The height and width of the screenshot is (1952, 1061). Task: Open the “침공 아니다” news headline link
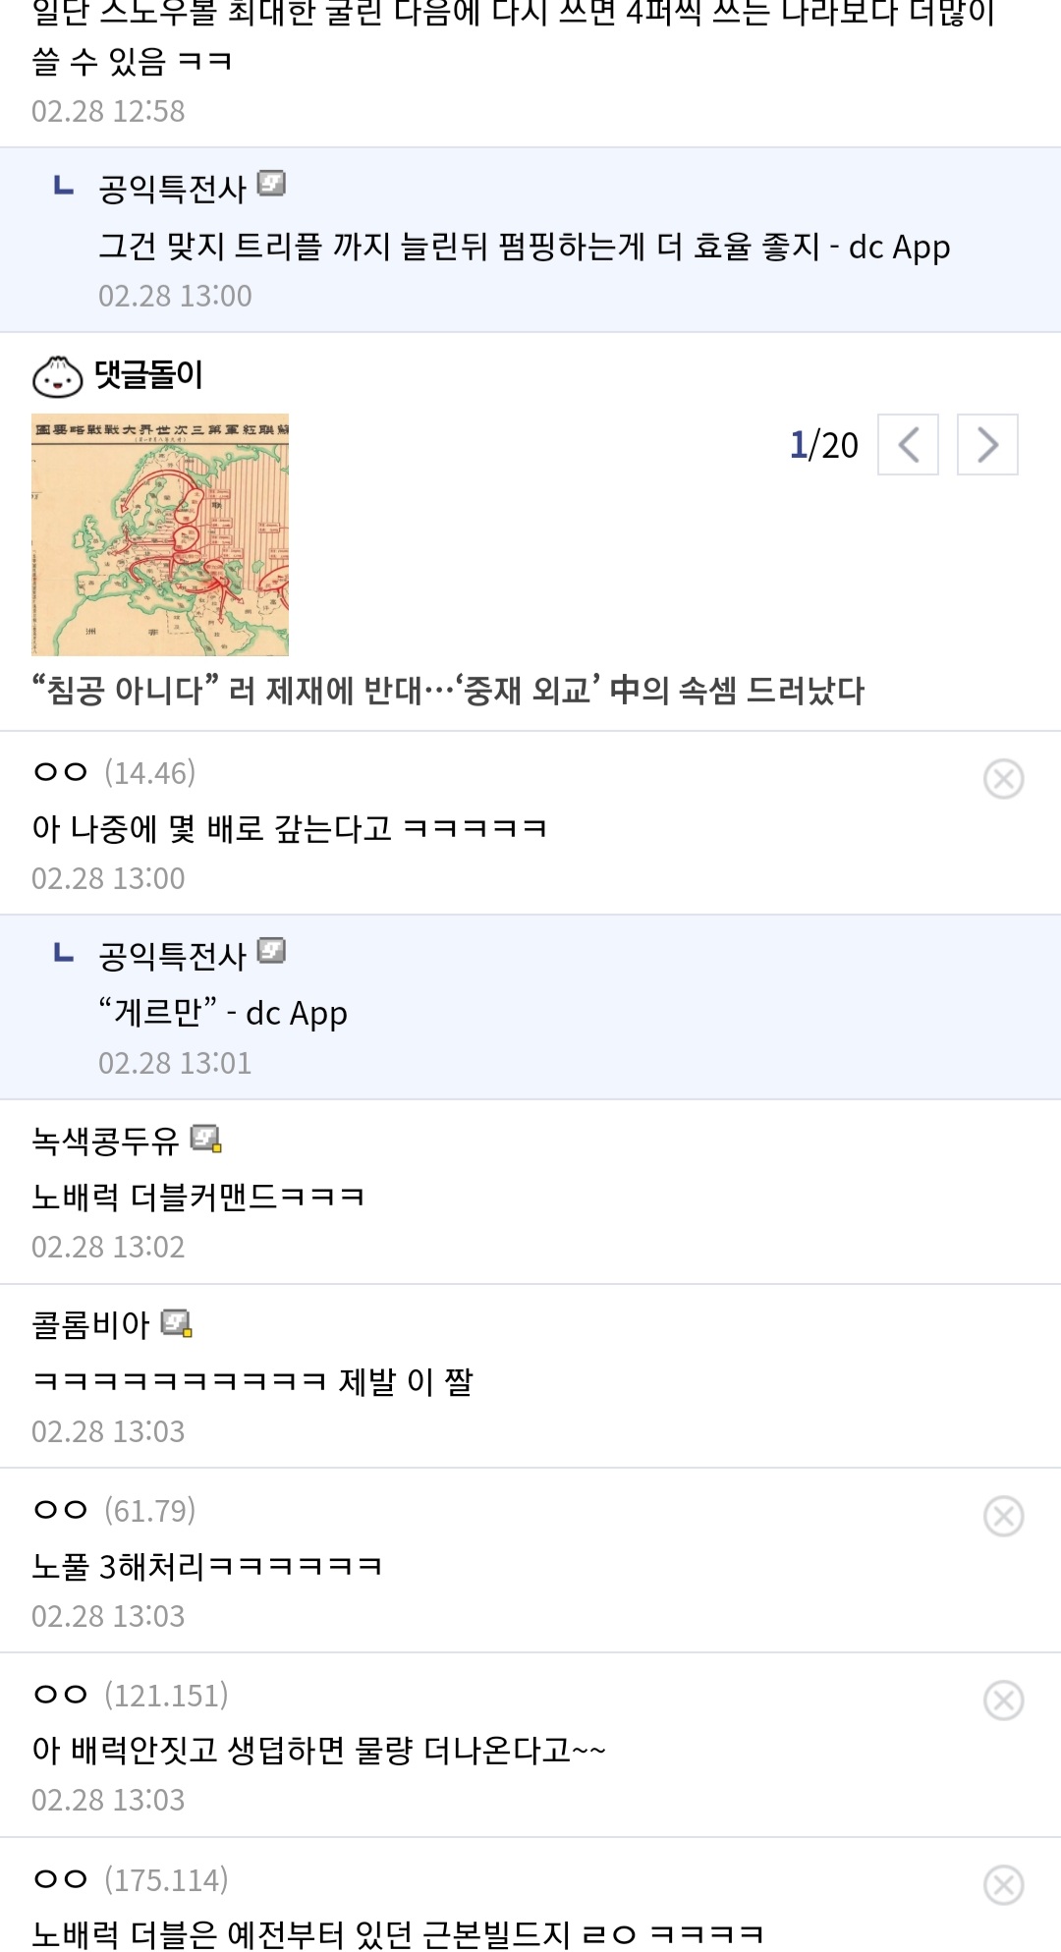tap(448, 691)
